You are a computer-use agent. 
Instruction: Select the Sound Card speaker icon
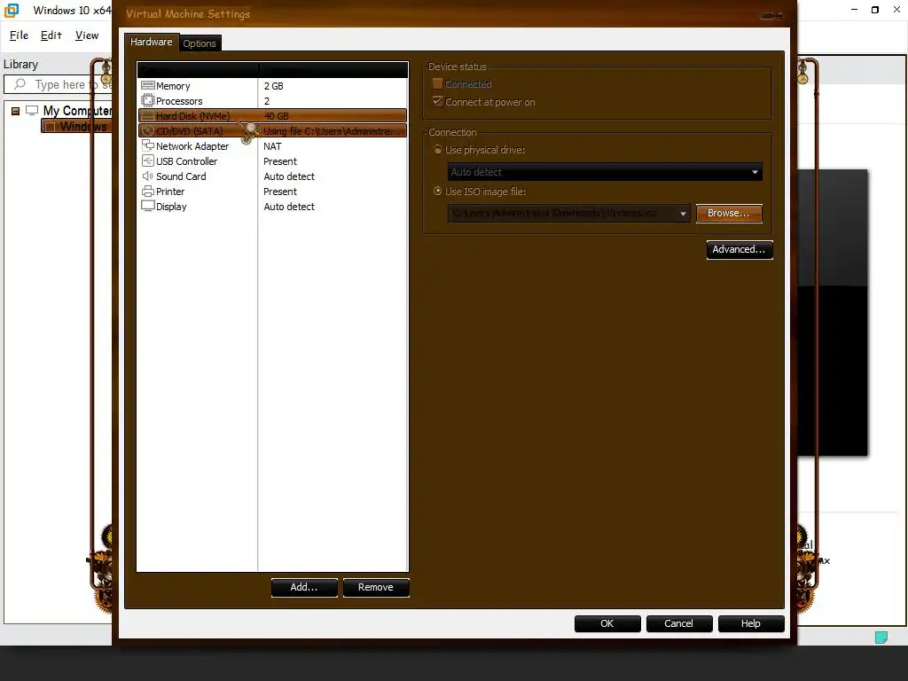pyautogui.click(x=148, y=176)
